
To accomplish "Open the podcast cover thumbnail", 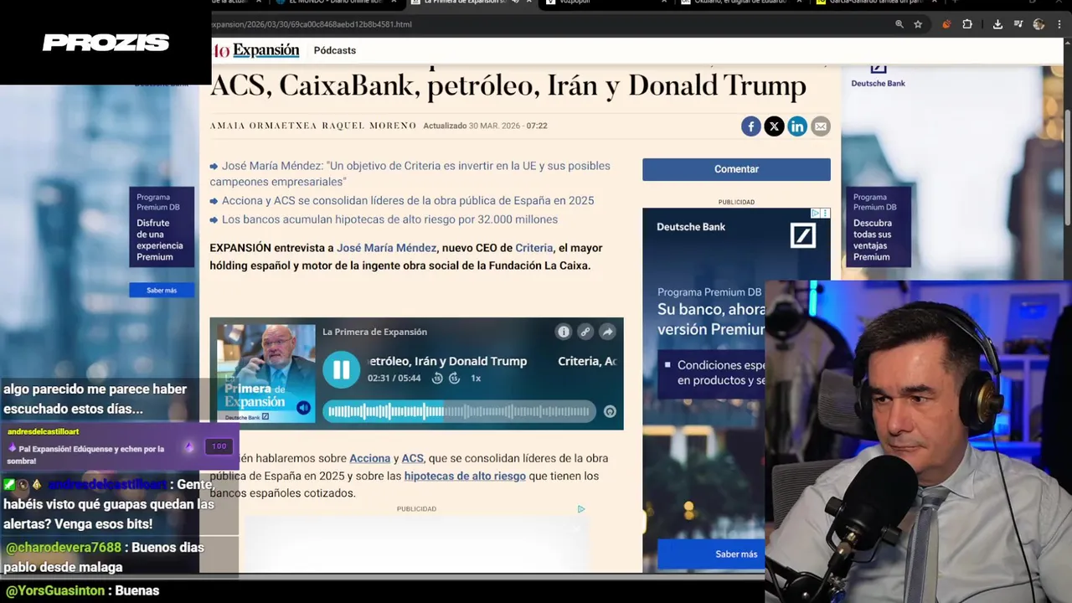I will [x=266, y=373].
